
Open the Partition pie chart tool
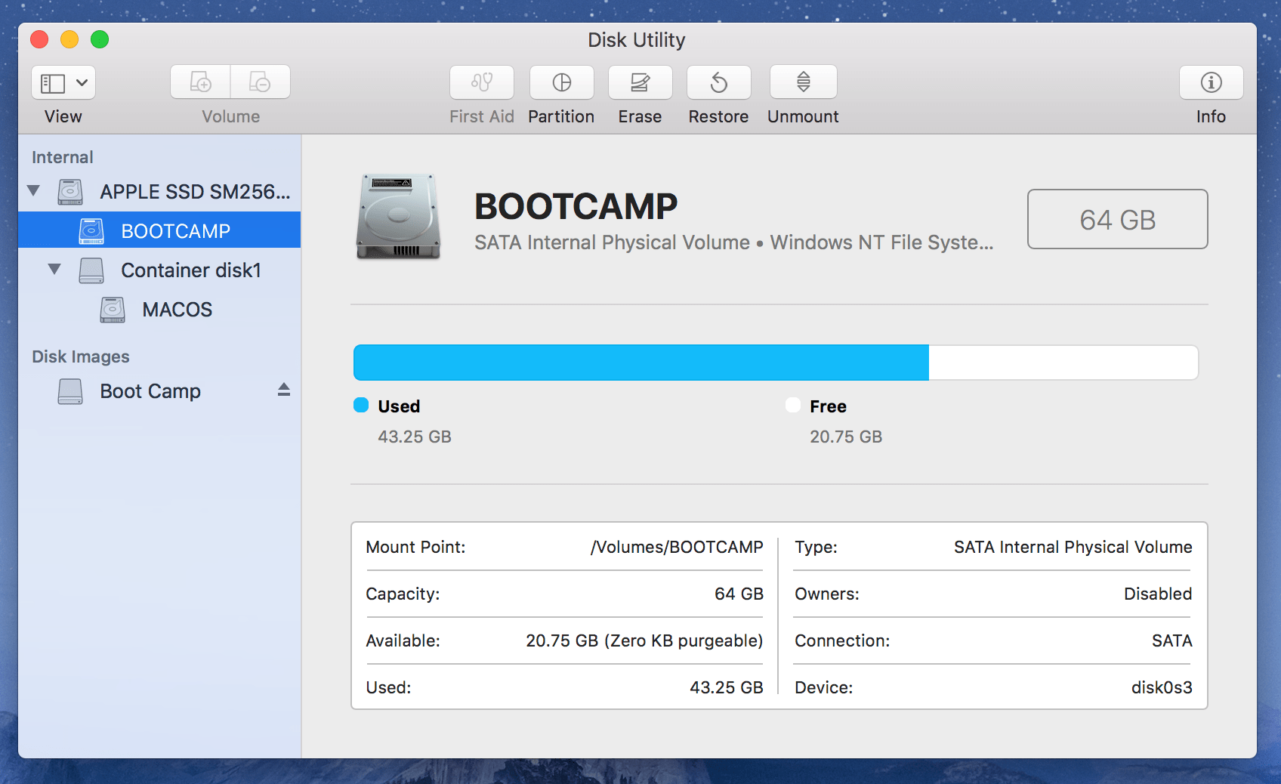pos(562,82)
